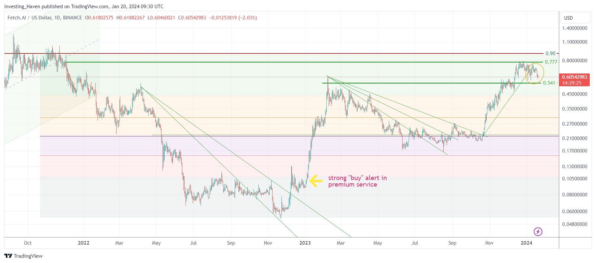Click the 0.541 green support label

[x=549, y=83]
